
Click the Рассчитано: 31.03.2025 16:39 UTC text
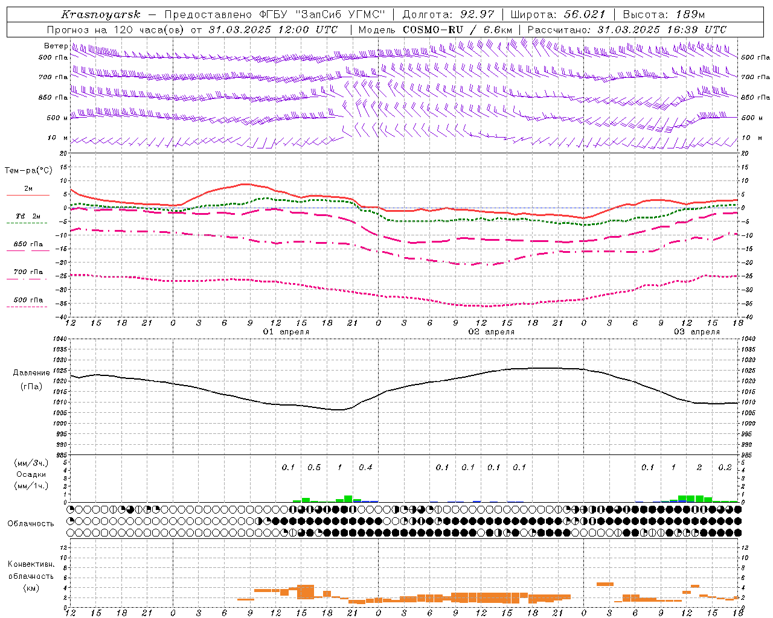pyautogui.click(x=627, y=30)
